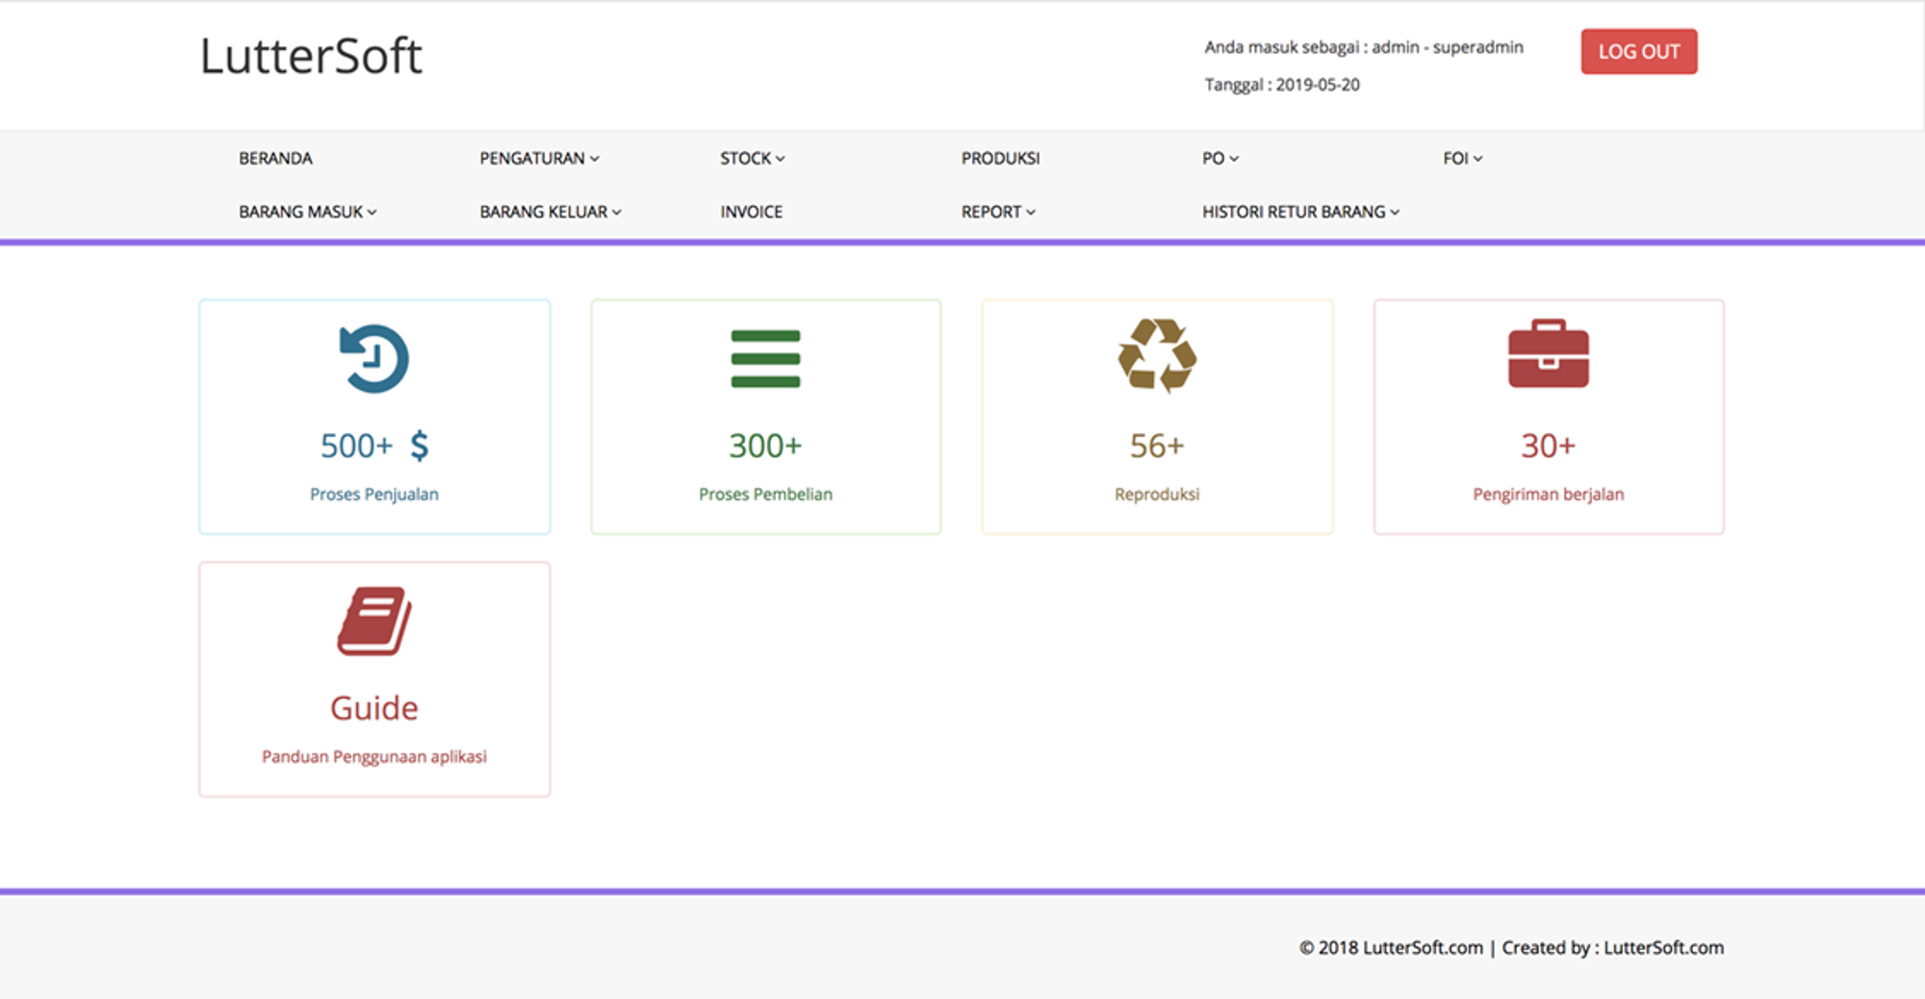Expand the Barang Keluar menu

pyautogui.click(x=550, y=212)
